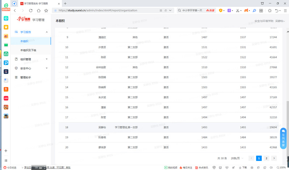Screen dimensions: 289x170
Task: Click the blue magnifier icon in the toolbar
Action: 255,11
